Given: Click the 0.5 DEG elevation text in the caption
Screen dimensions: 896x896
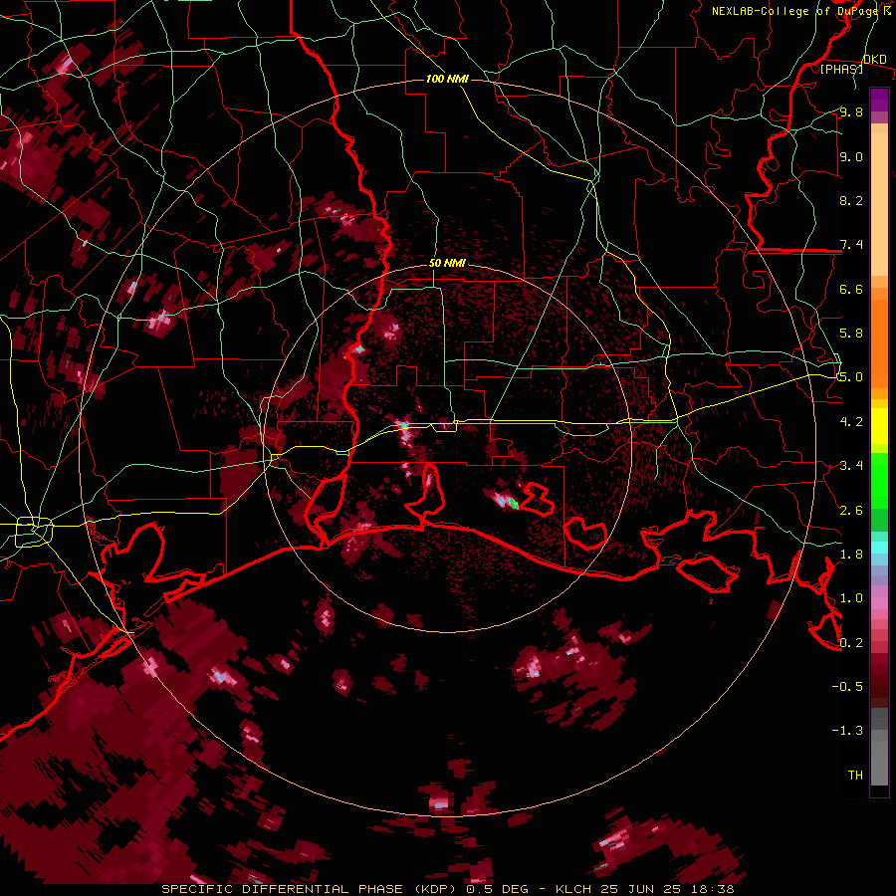Looking at the screenshot, I should coord(498,889).
